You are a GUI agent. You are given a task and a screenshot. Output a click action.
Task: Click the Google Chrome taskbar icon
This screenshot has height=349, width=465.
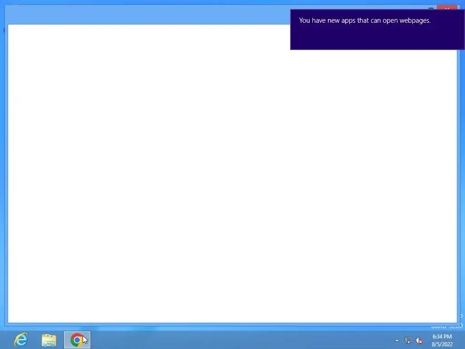[77, 340]
